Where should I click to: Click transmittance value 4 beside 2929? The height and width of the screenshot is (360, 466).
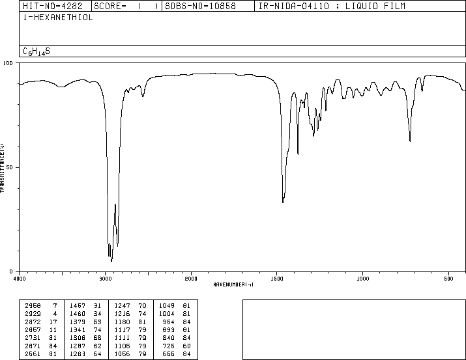[x=55, y=314]
